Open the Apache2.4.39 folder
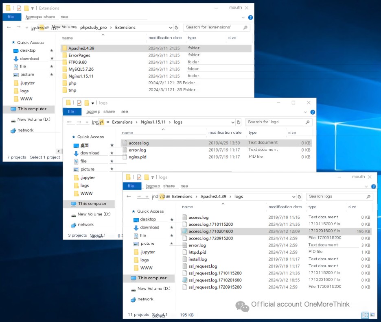The image size is (381, 322). (x=81, y=48)
